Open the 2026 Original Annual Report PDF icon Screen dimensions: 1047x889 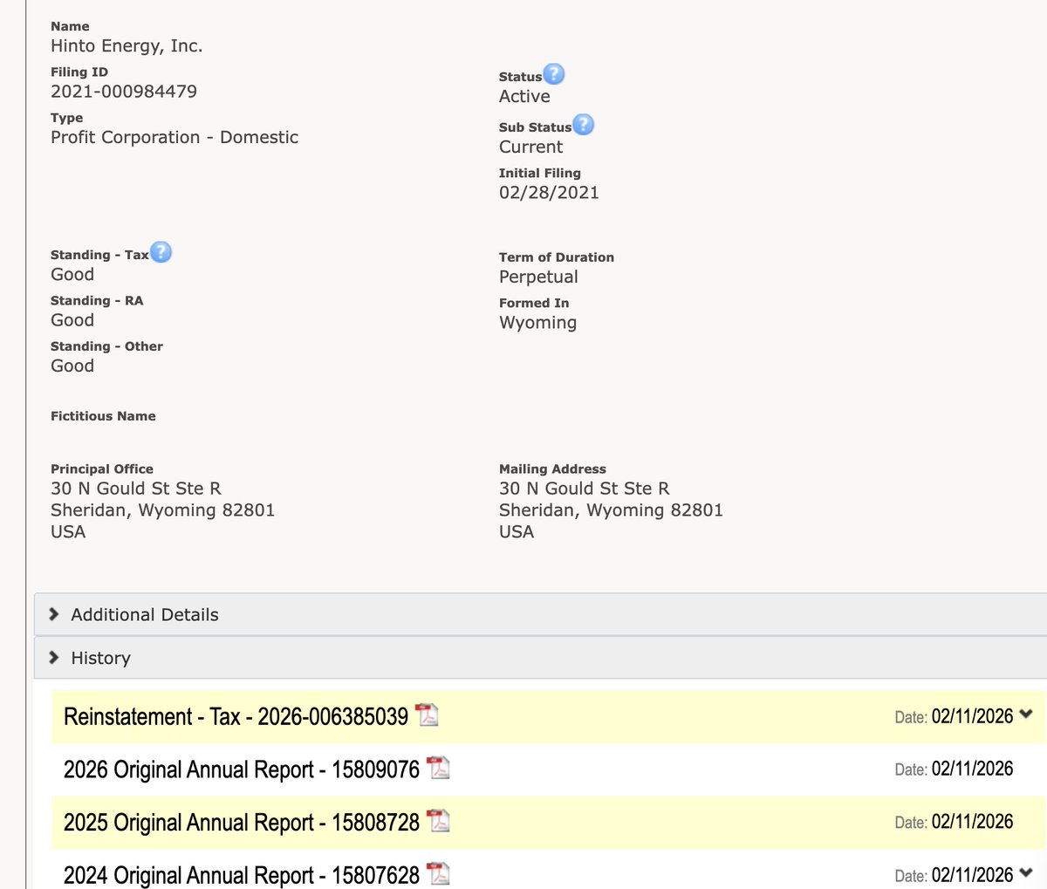pos(438,768)
